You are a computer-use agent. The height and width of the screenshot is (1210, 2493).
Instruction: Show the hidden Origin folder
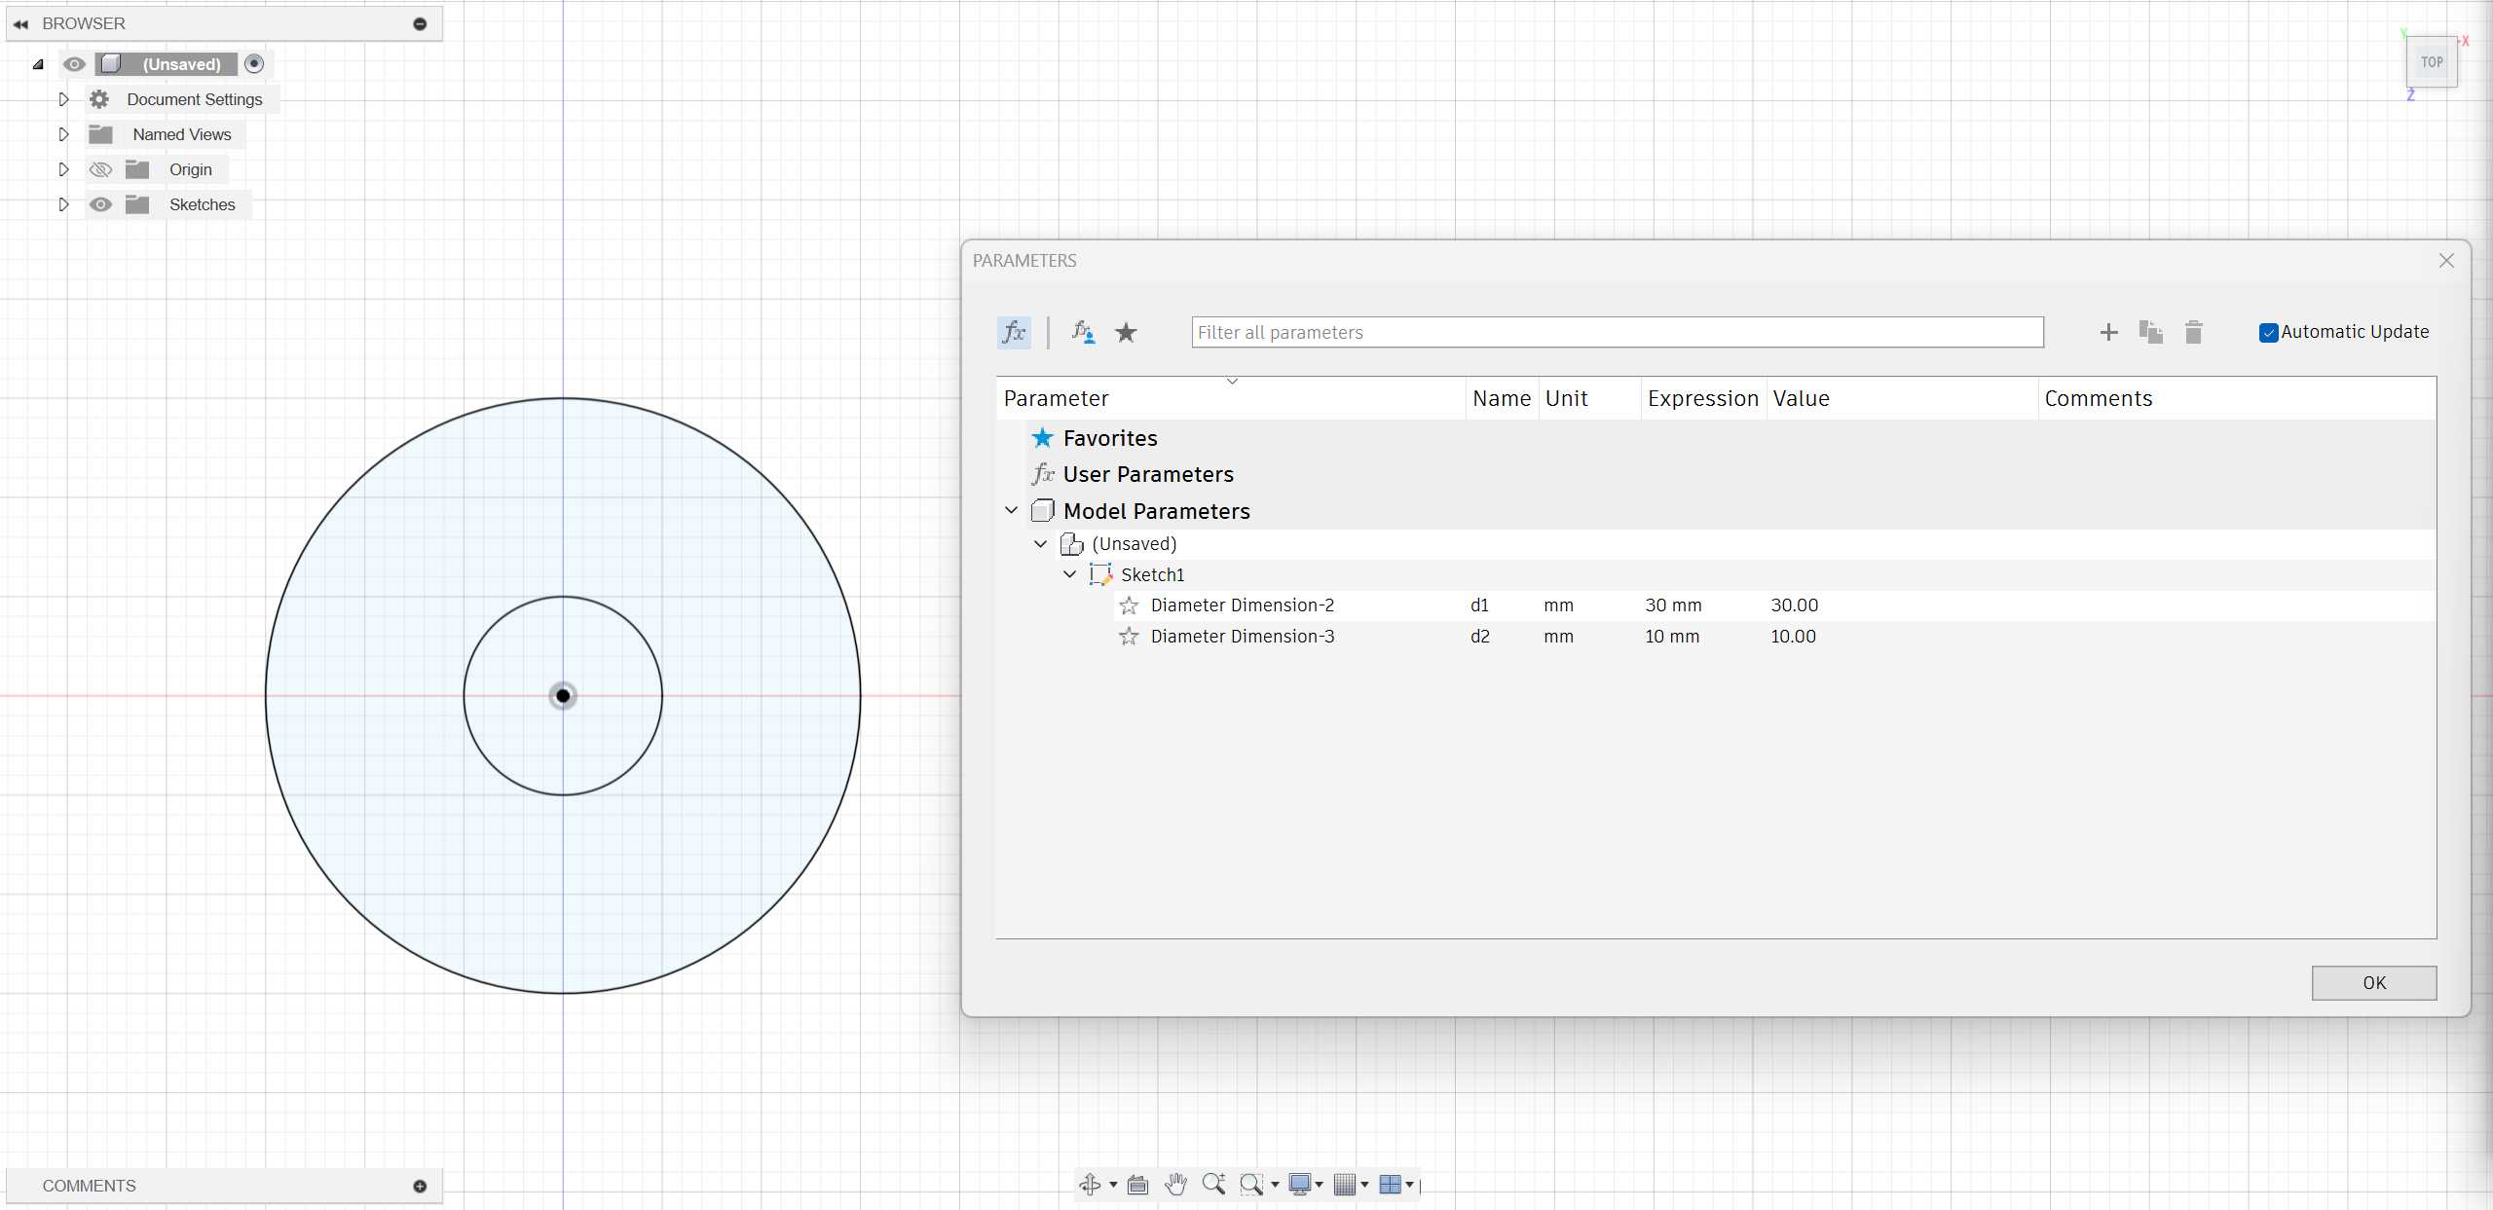pos(100,169)
